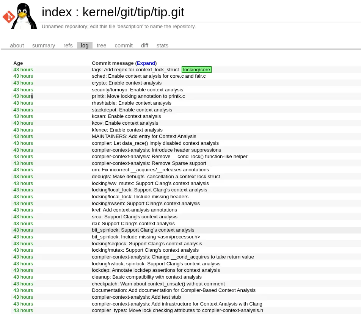The width and height of the screenshot is (361, 315).
Task: Open commit 'crypto: Enable context analysis'
Action: click(x=127, y=83)
